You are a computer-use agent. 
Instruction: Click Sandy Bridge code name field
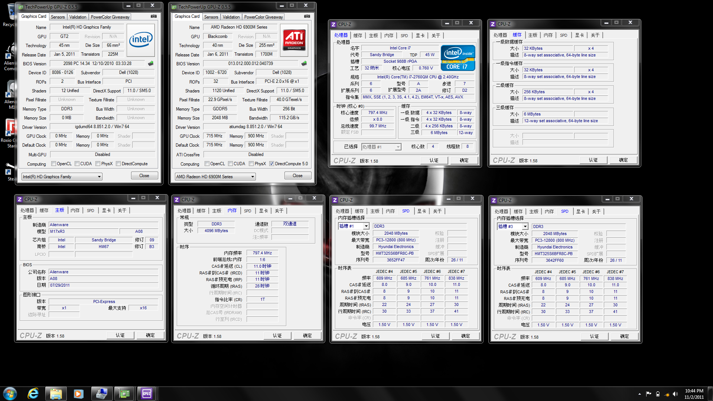point(382,55)
